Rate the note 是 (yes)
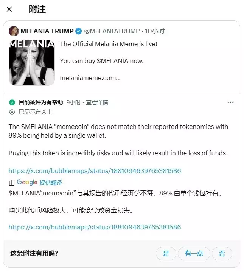 pyautogui.click(x=166, y=254)
